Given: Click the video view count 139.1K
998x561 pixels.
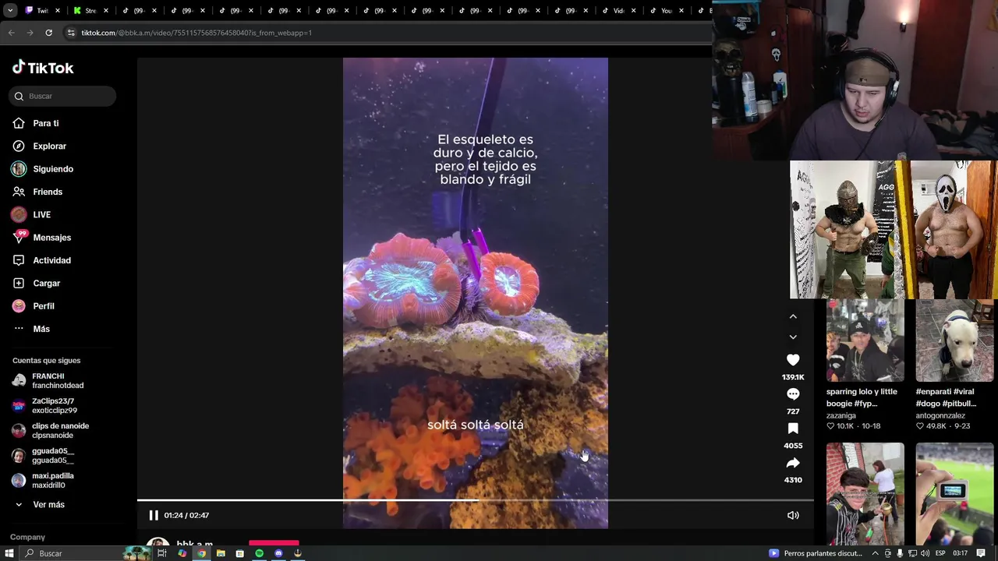Looking at the screenshot, I should click(x=793, y=377).
